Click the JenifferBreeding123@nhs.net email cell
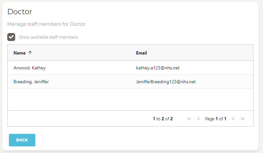Screen dimensions: 263x153 (166, 82)
